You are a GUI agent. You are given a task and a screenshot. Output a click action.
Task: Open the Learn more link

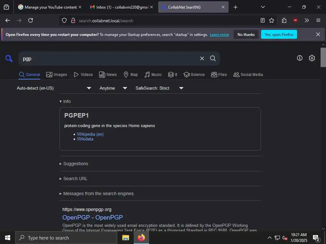pyautogui.click(x=219, y=35)
